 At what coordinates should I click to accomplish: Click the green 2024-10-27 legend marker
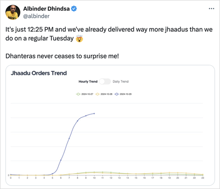[78, 94]
